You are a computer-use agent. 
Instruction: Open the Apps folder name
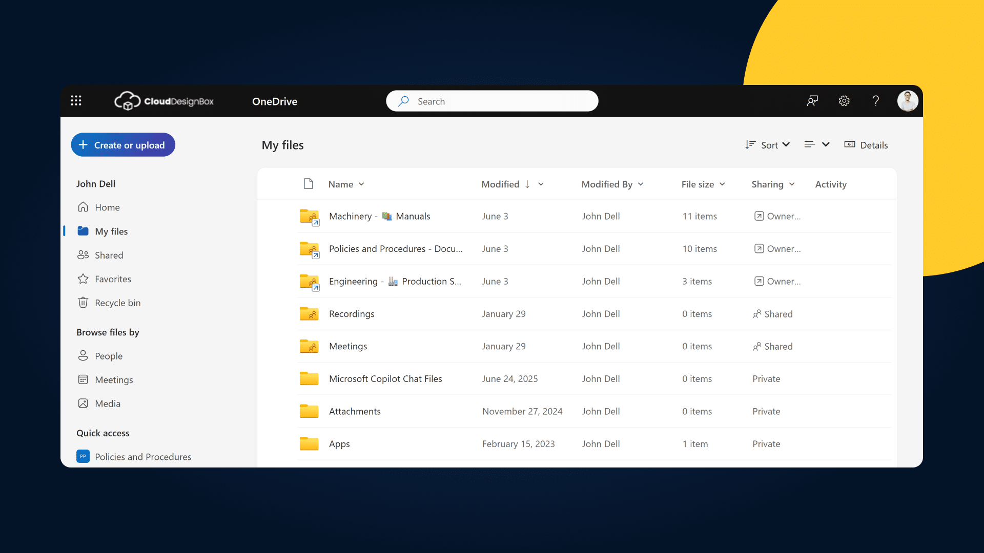pos(339,444)
